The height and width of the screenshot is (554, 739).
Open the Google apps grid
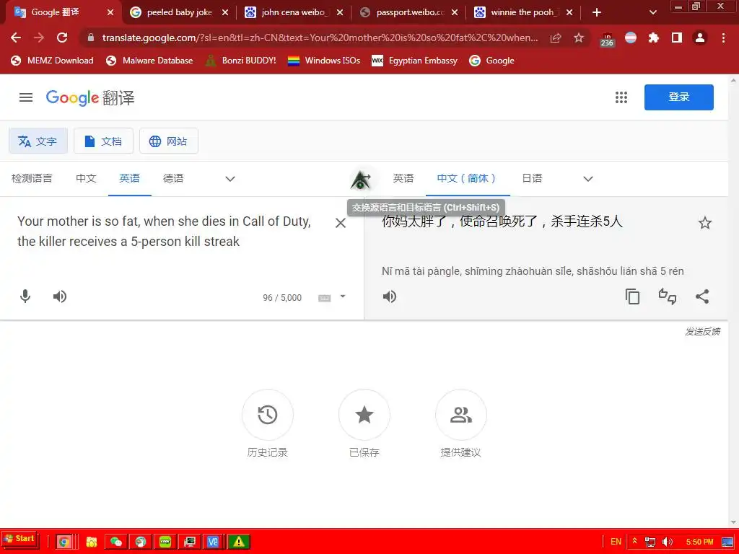pos(621,97)
